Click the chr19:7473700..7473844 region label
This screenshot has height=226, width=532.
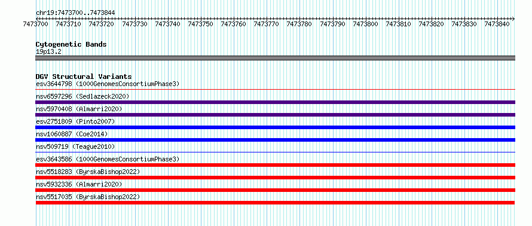pyautogui.click(x=75, y=13)
